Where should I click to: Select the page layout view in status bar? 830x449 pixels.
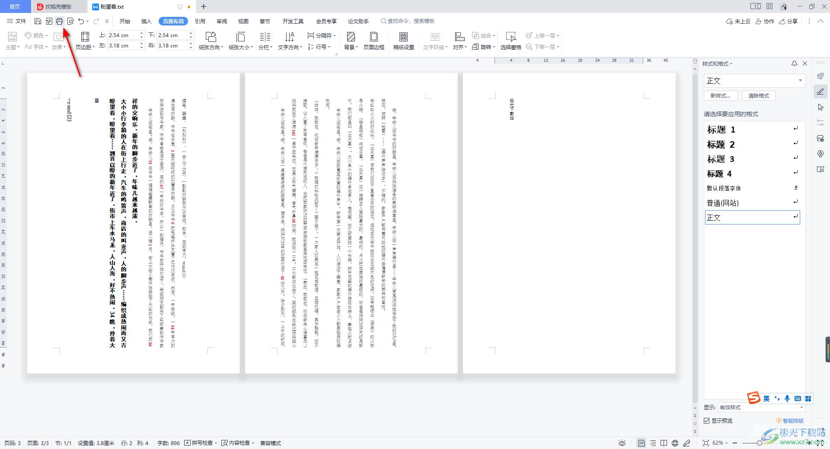642,443
